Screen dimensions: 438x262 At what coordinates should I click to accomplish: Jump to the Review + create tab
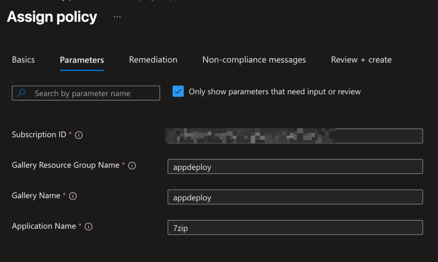(361, 60)
